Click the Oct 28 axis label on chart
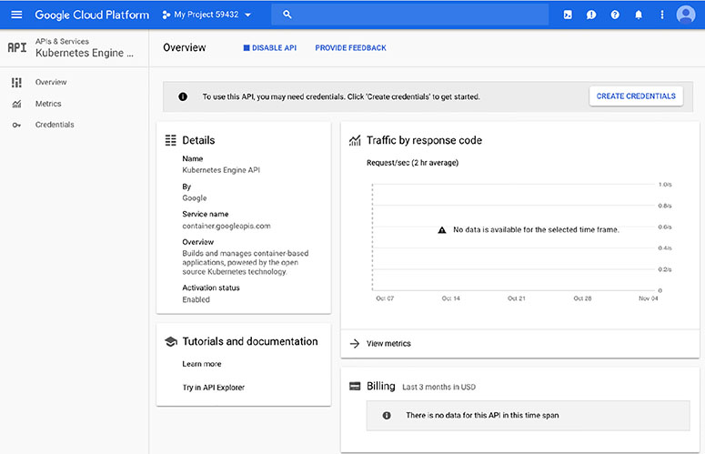Screen dimensions: 705x454 click(582, 298)
